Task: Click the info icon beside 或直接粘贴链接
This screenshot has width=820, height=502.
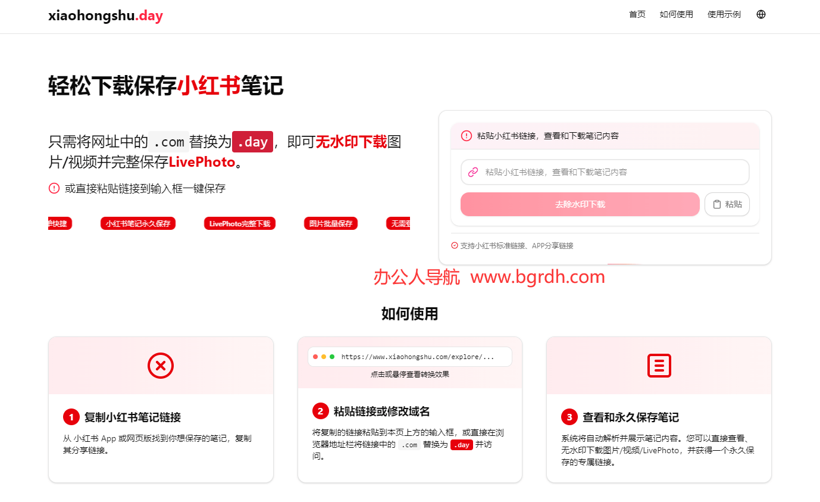Action: tap(54, 189)
